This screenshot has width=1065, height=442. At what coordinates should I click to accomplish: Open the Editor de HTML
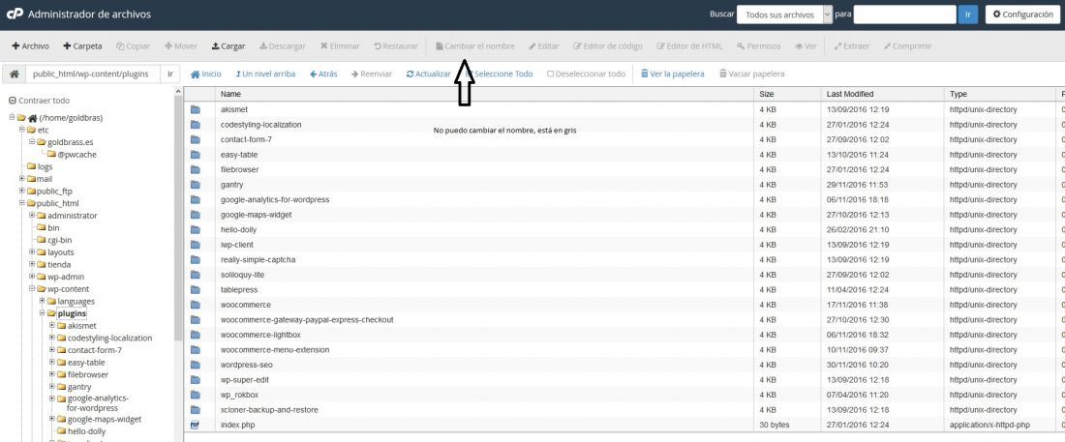(689, 46)
